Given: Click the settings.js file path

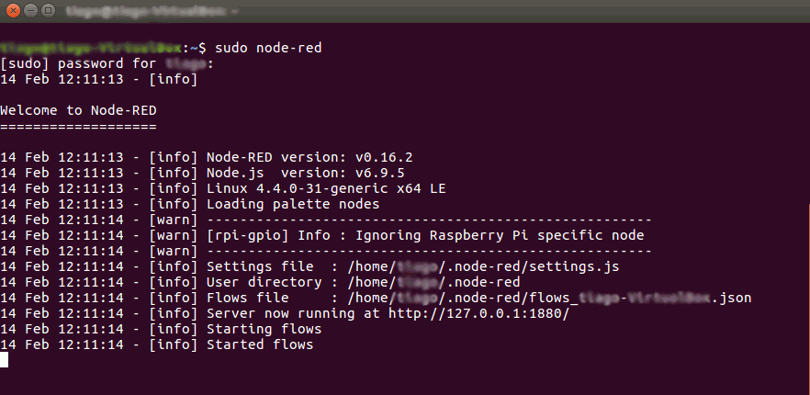Looking at the screenshot, I should pos(483,266).
